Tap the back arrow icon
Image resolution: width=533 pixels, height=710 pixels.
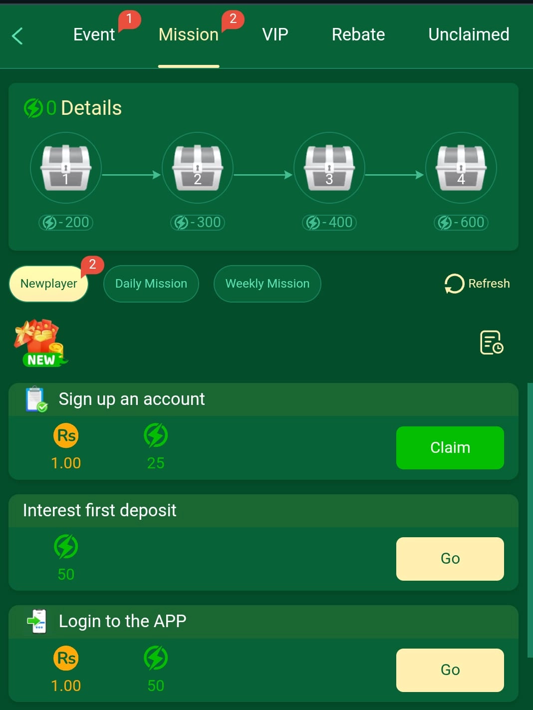17,35
